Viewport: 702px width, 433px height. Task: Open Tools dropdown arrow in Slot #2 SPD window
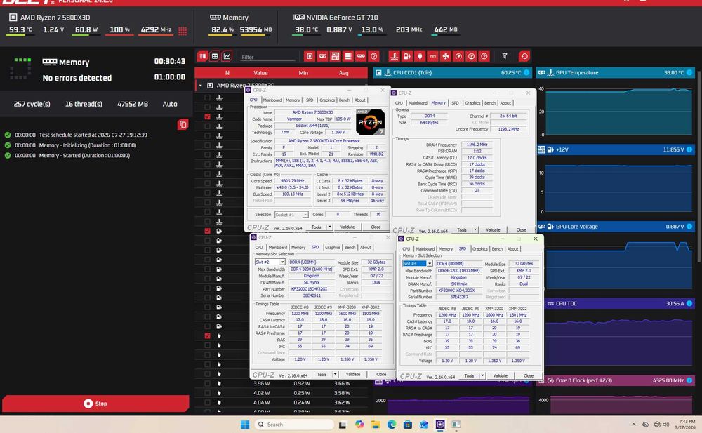pos(335,374)
